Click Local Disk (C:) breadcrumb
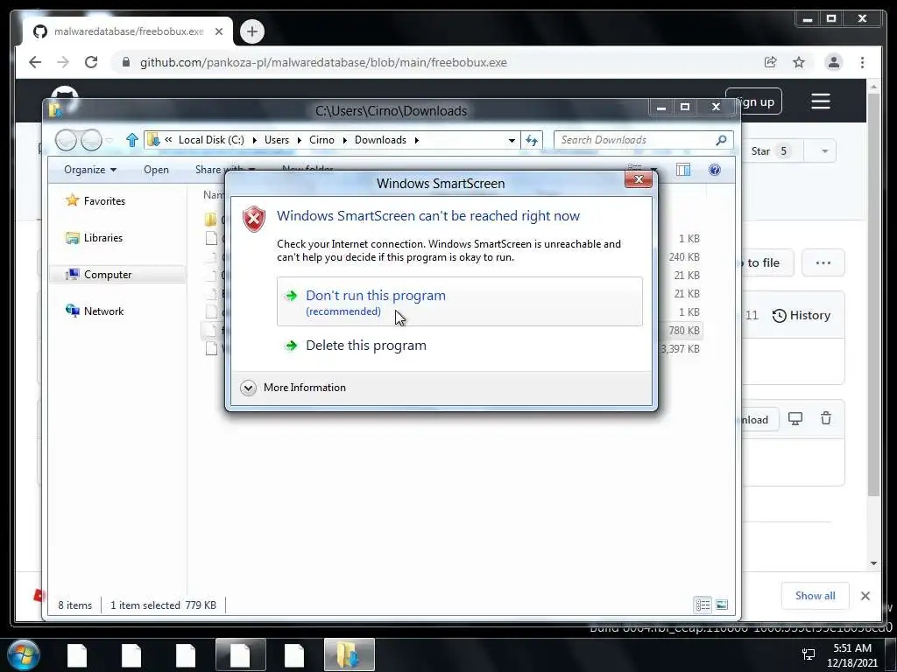This screenshot has width=897, height=672. tap(211, 140)
